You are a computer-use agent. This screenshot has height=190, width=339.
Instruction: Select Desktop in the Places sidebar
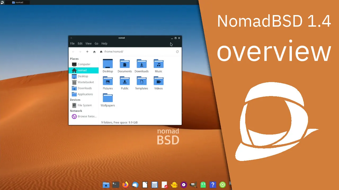click(x=83, y=76)
